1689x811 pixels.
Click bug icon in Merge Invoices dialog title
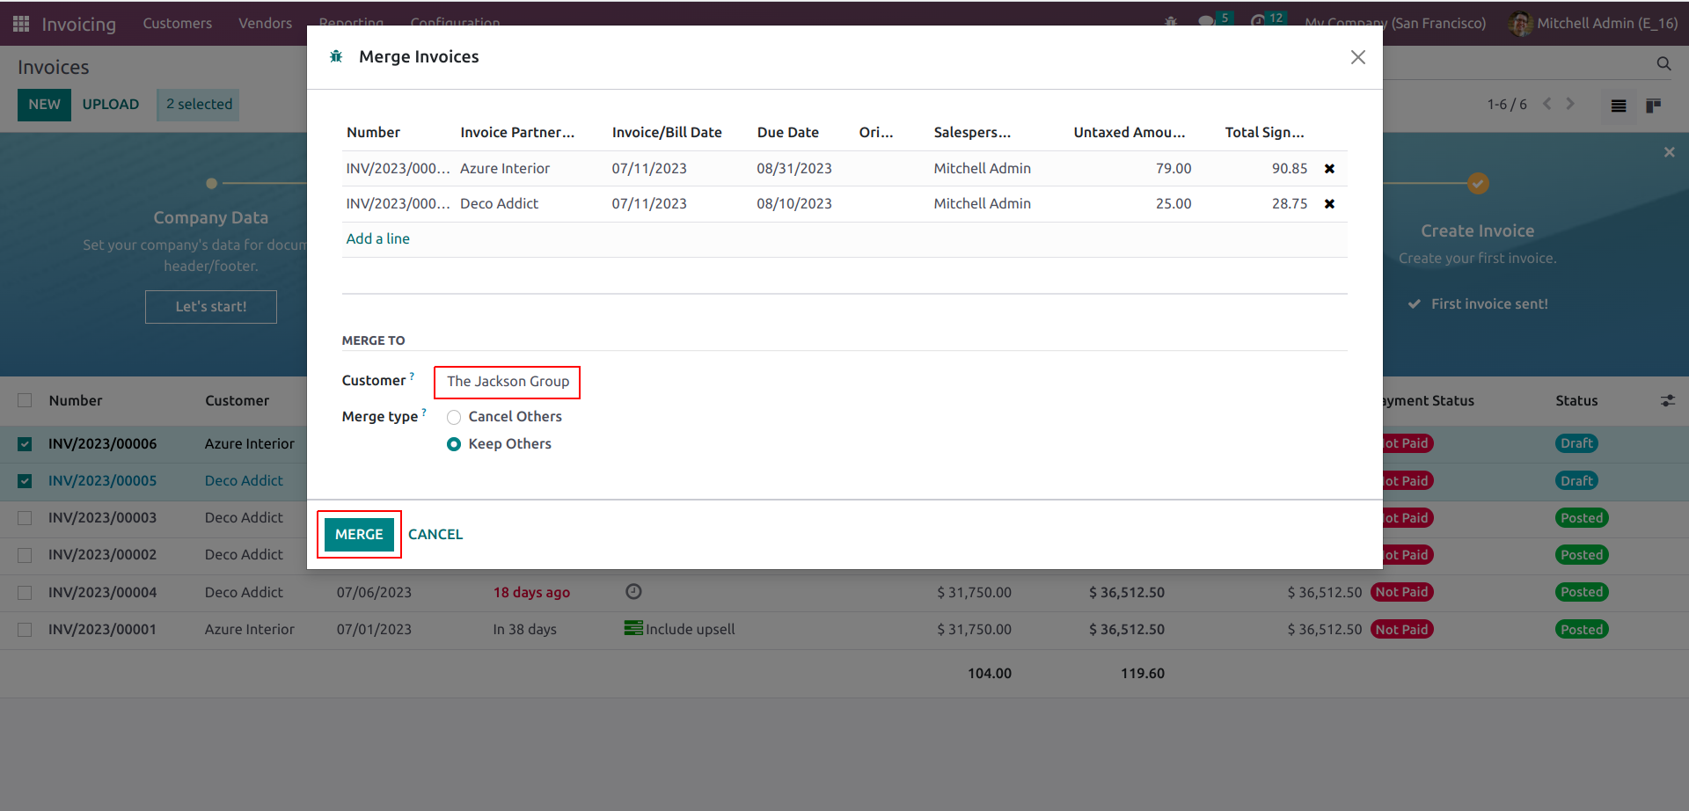(x=336, y=57)
